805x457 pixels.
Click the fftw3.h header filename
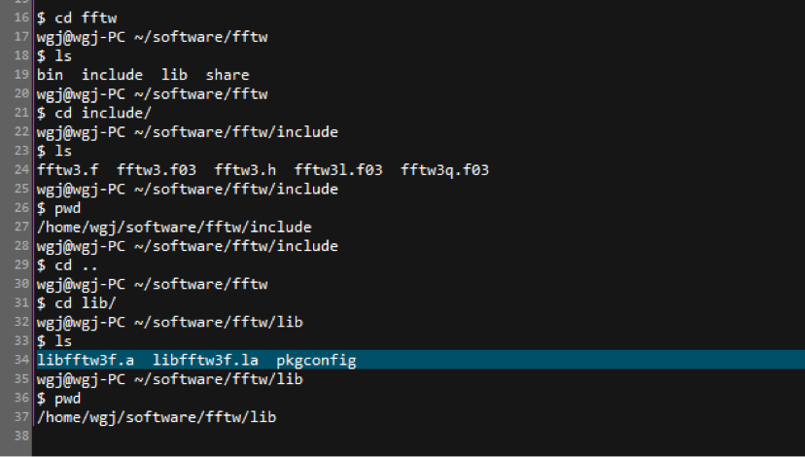coord(245,170)
